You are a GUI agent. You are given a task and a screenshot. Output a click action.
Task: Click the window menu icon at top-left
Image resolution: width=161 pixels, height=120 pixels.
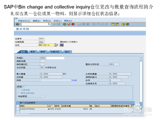[x=16, y=19]
